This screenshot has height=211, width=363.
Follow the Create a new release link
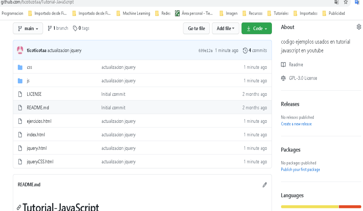click(296, 124)
